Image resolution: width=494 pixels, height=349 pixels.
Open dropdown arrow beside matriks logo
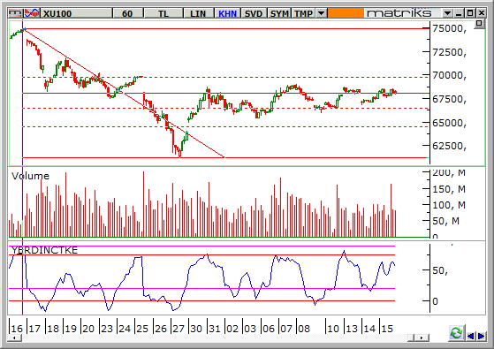click(x=447, y=13)
